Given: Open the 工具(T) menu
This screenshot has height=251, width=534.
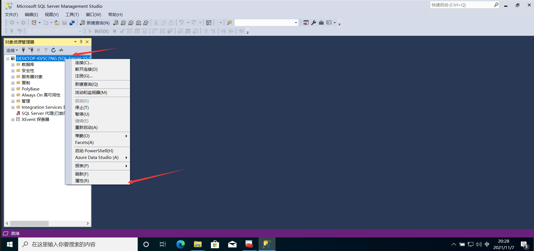Looking at the screenshot, I should click(x=72, y=14).
